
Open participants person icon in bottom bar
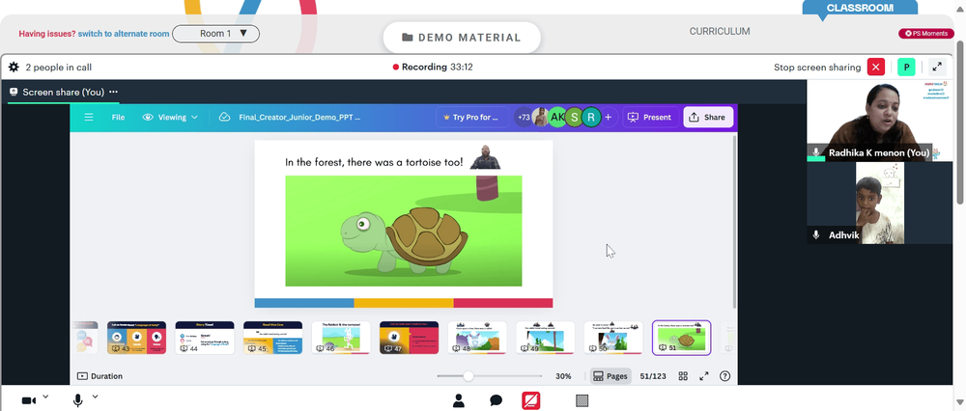tap(458, 401)
